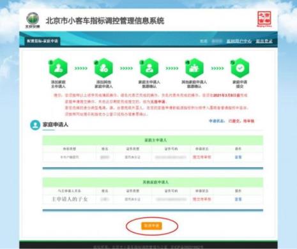Select step 1 添加家庭主申请人 hexagon icon

pos(58,68)
